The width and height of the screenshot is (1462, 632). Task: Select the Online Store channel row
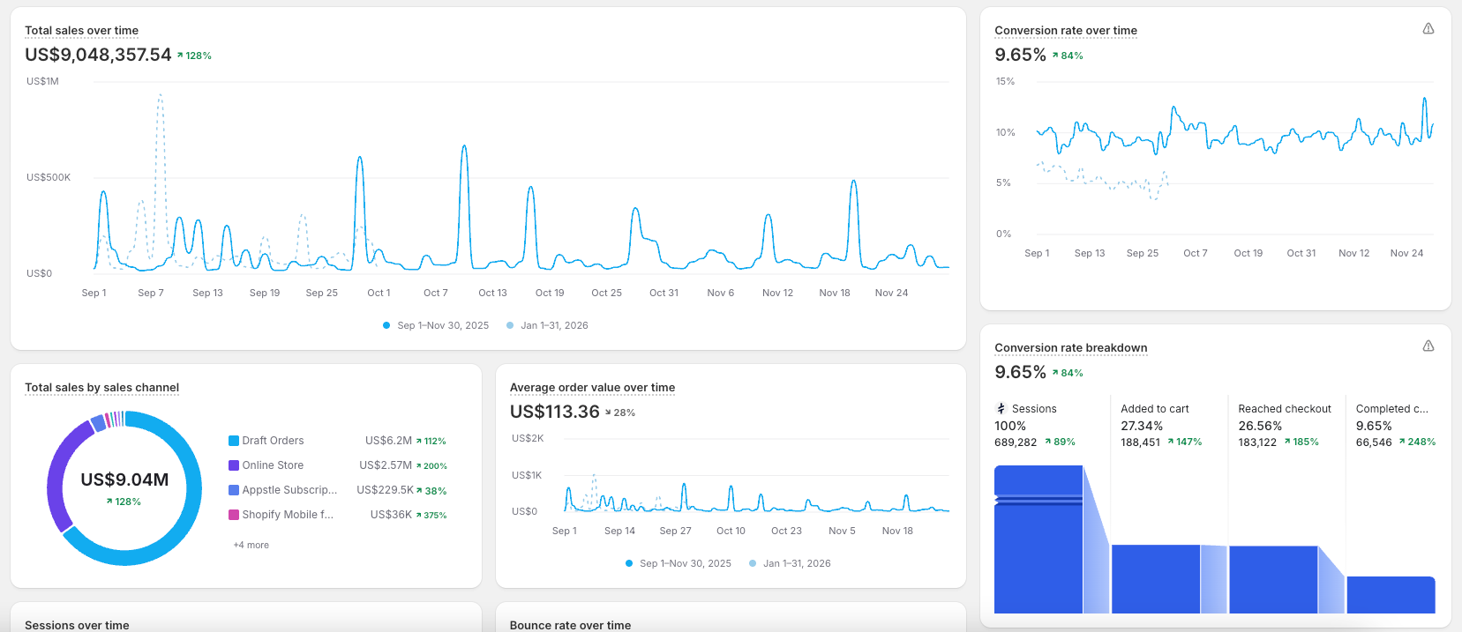pyautogui.click(x=273, y=465)
